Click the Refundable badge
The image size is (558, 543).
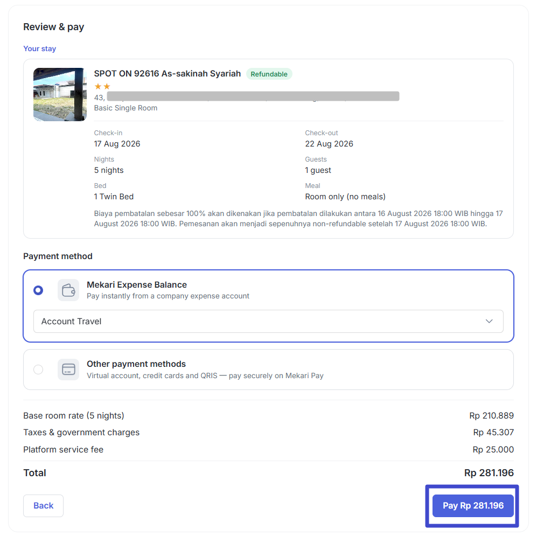(269, 74)
